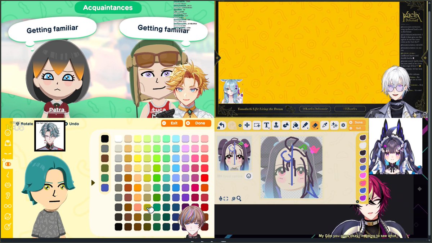Open the lips category in Mii sidebar
Viewport: 432px width, 243px height.
coord(8,185)
